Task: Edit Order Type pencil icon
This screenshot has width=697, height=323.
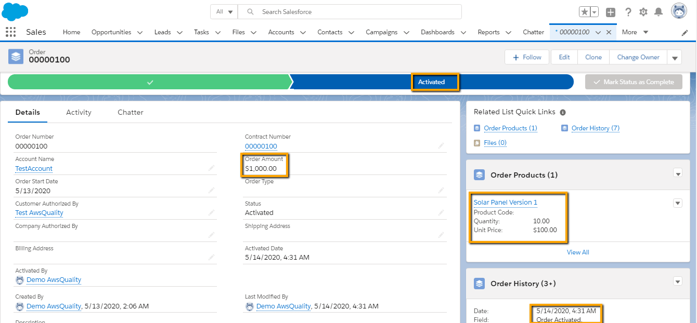Action: tap(441, 191)
